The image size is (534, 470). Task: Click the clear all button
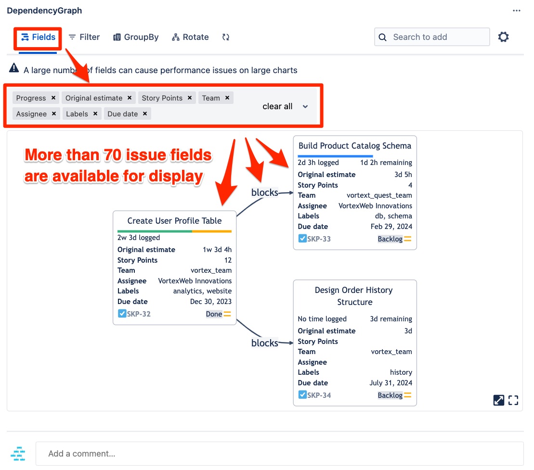(277, 106)
